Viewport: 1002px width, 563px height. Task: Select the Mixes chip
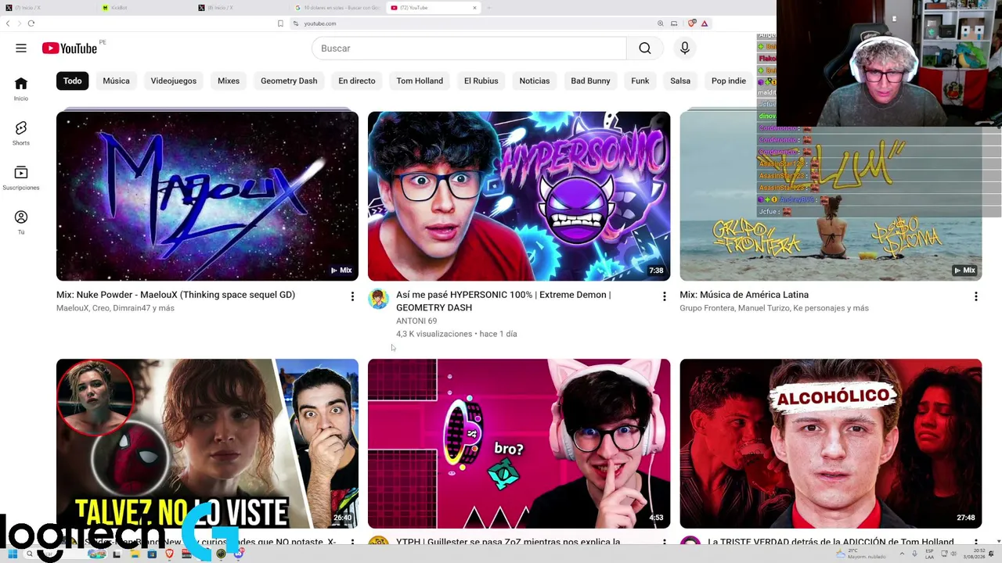pyautogui.click(x=229, y=81)
